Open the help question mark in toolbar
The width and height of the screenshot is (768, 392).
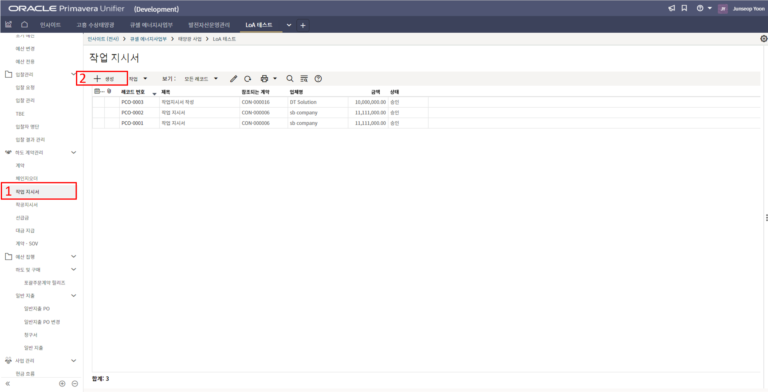pos(318,79)
